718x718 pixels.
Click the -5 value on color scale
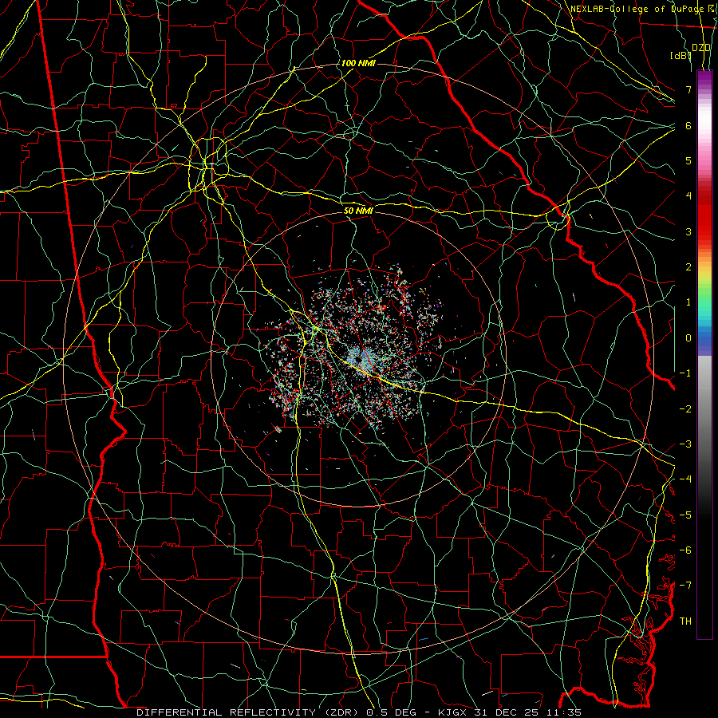click(x=685, y=515)
